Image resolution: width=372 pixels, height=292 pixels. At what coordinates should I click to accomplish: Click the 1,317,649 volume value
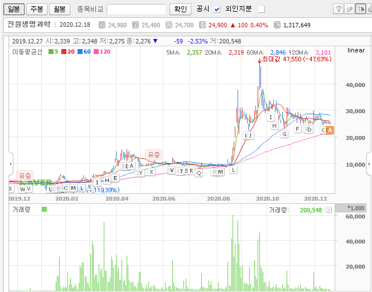(x=297, y=25)
